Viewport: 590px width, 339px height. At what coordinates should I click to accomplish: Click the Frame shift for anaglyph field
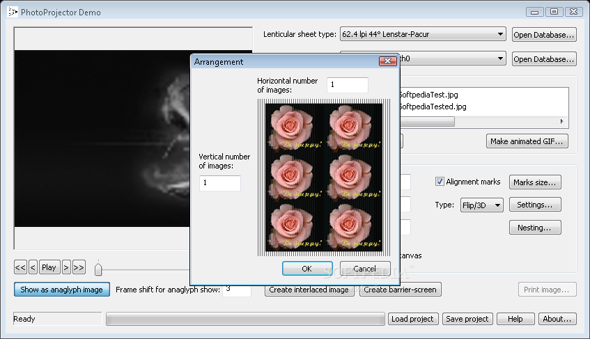point(237,290)
